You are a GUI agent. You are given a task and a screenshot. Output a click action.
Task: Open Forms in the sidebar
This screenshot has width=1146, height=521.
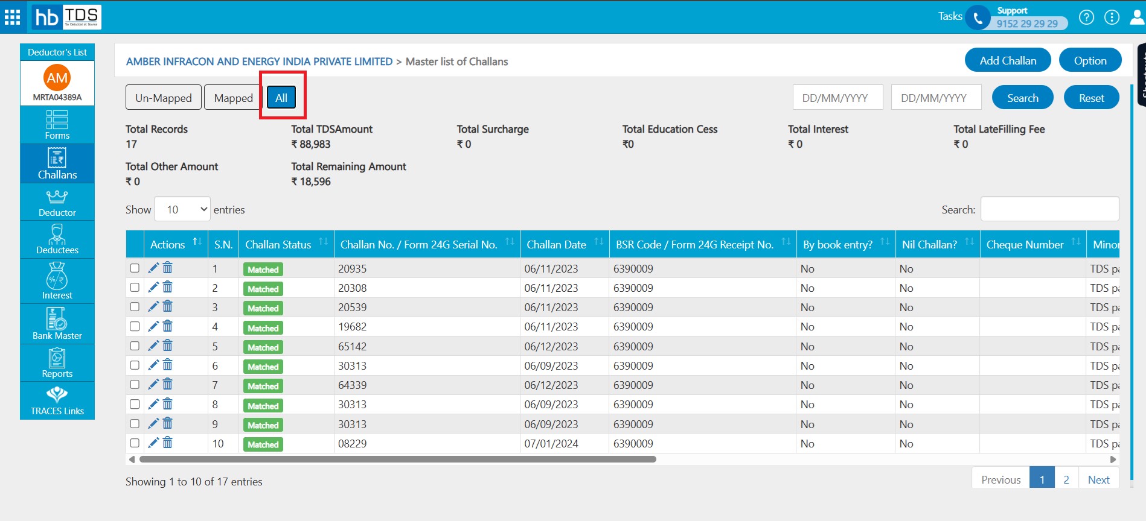[x=57, y=125]
